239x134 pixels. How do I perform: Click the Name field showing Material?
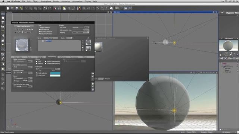pyautogui.click(x=51, y=38)
